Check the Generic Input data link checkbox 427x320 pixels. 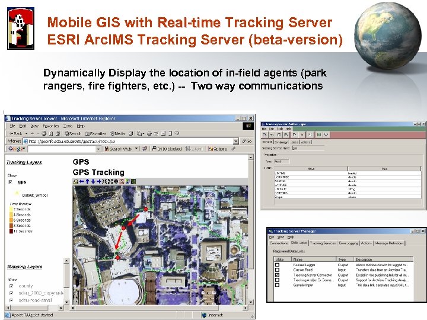(277, 285)
